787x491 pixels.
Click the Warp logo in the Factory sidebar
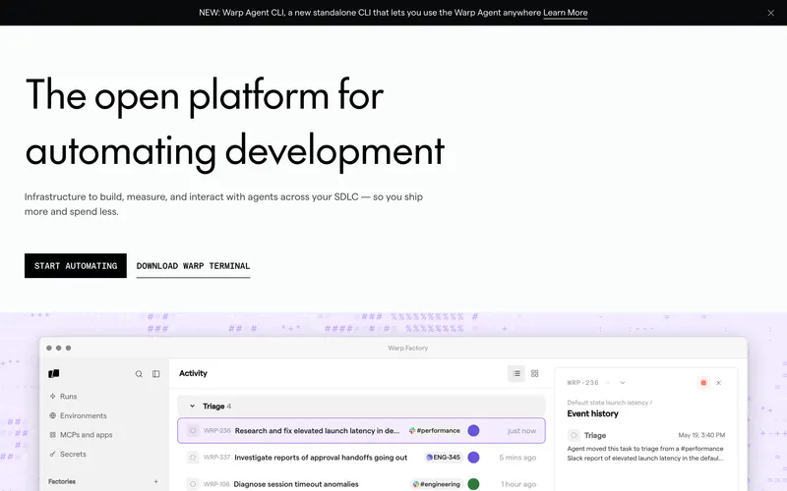54,374
